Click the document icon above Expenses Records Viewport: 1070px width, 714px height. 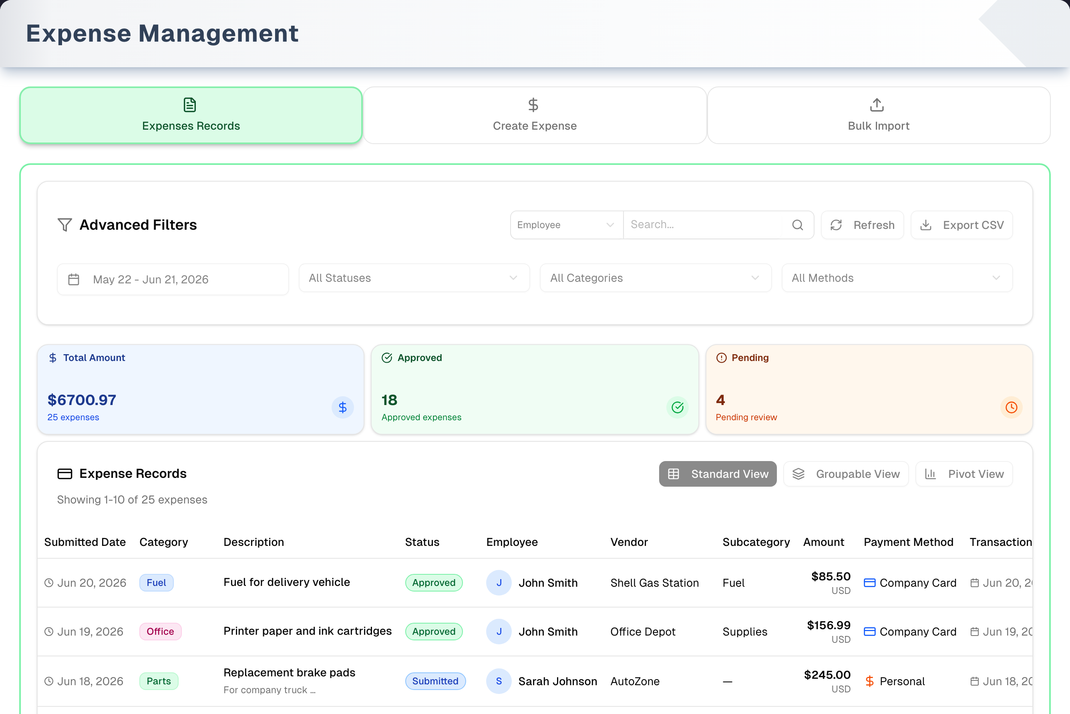tap(190, 105)
